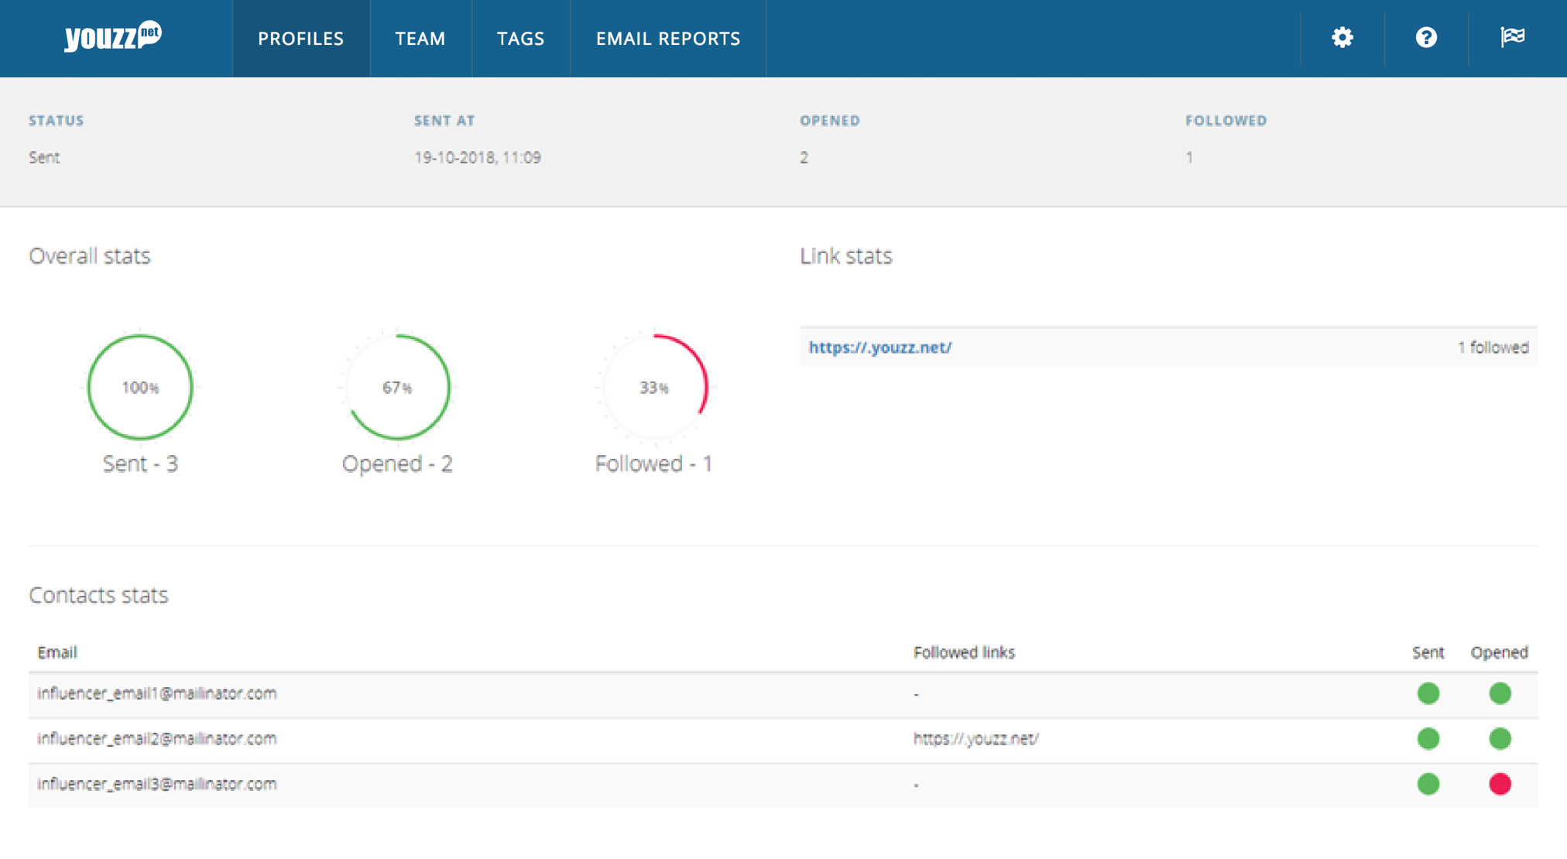Click the help question mark icon
This screenshot has width=1567, height=859.
coord(1426,37)
